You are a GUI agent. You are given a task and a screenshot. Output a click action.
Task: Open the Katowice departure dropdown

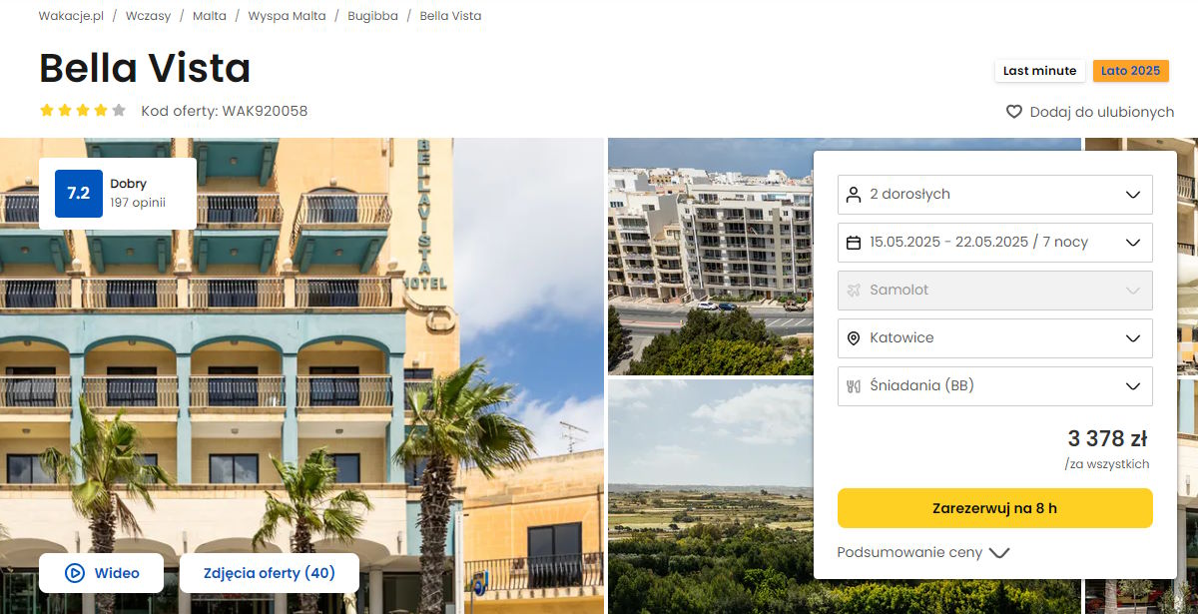pos(995,338)
